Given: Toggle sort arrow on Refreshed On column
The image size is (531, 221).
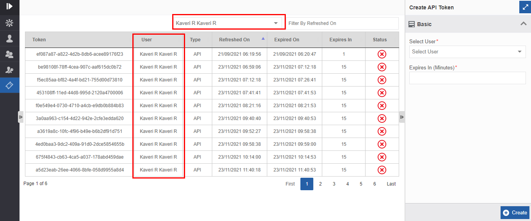Looking at the screenshot, I should pos(263,38).
